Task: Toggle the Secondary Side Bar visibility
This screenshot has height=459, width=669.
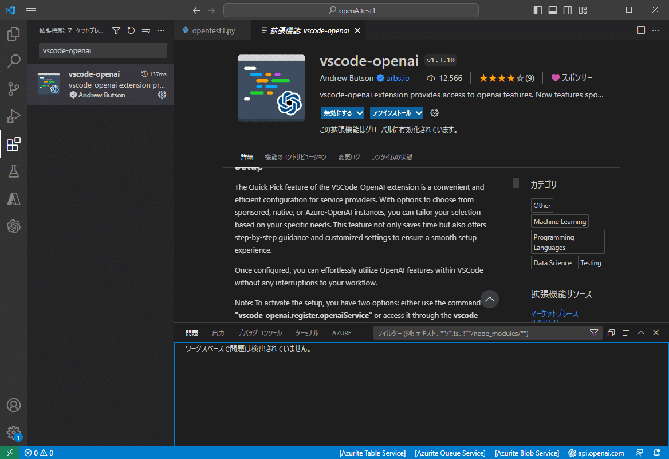Action: click(567, 10)
